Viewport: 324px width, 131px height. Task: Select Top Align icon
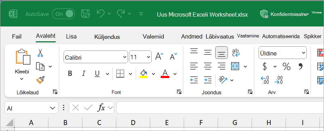tap(194, 51)
